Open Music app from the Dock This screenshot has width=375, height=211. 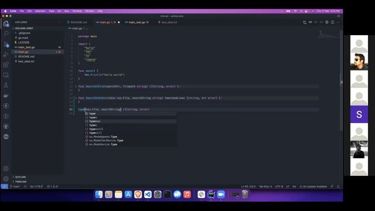(187, 195)
